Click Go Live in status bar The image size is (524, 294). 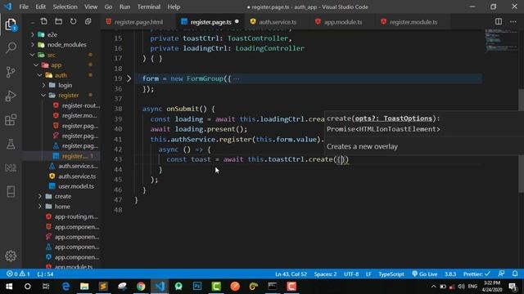tap(424, 274)
